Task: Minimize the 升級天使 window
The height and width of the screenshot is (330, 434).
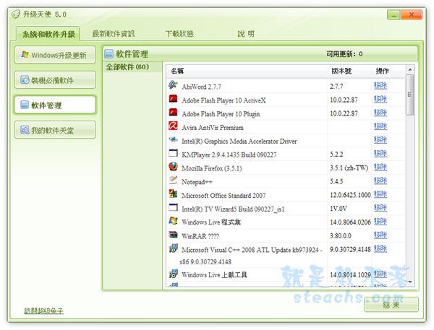Action: tap(393, 14)
